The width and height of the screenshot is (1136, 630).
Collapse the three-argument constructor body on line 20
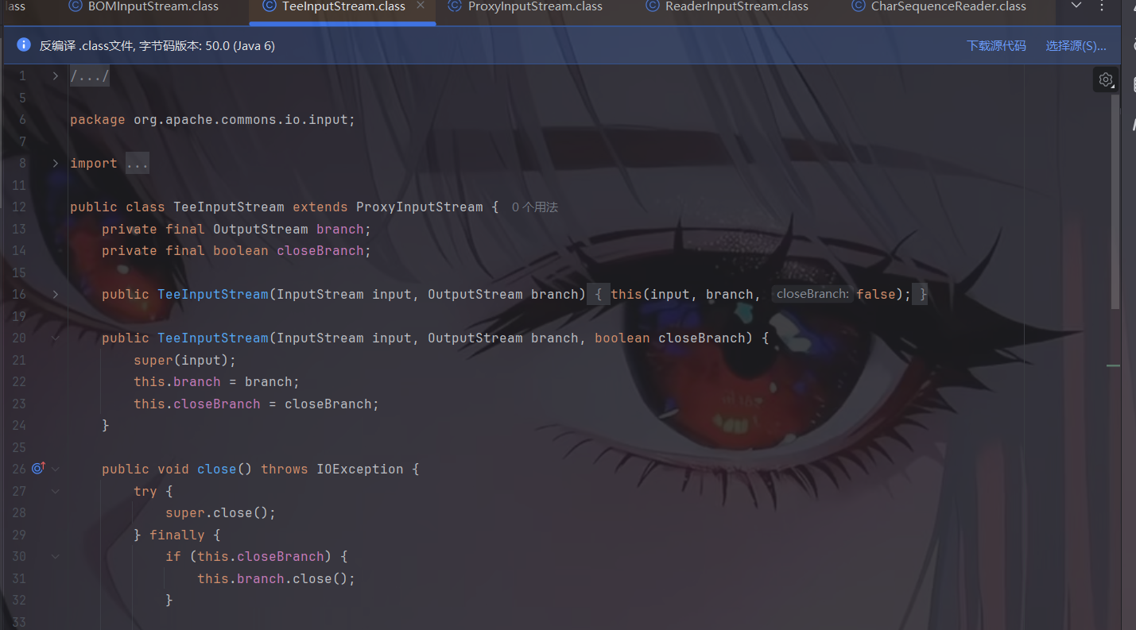[56, 338]
